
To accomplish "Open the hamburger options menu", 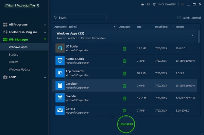I will point(182,4).
